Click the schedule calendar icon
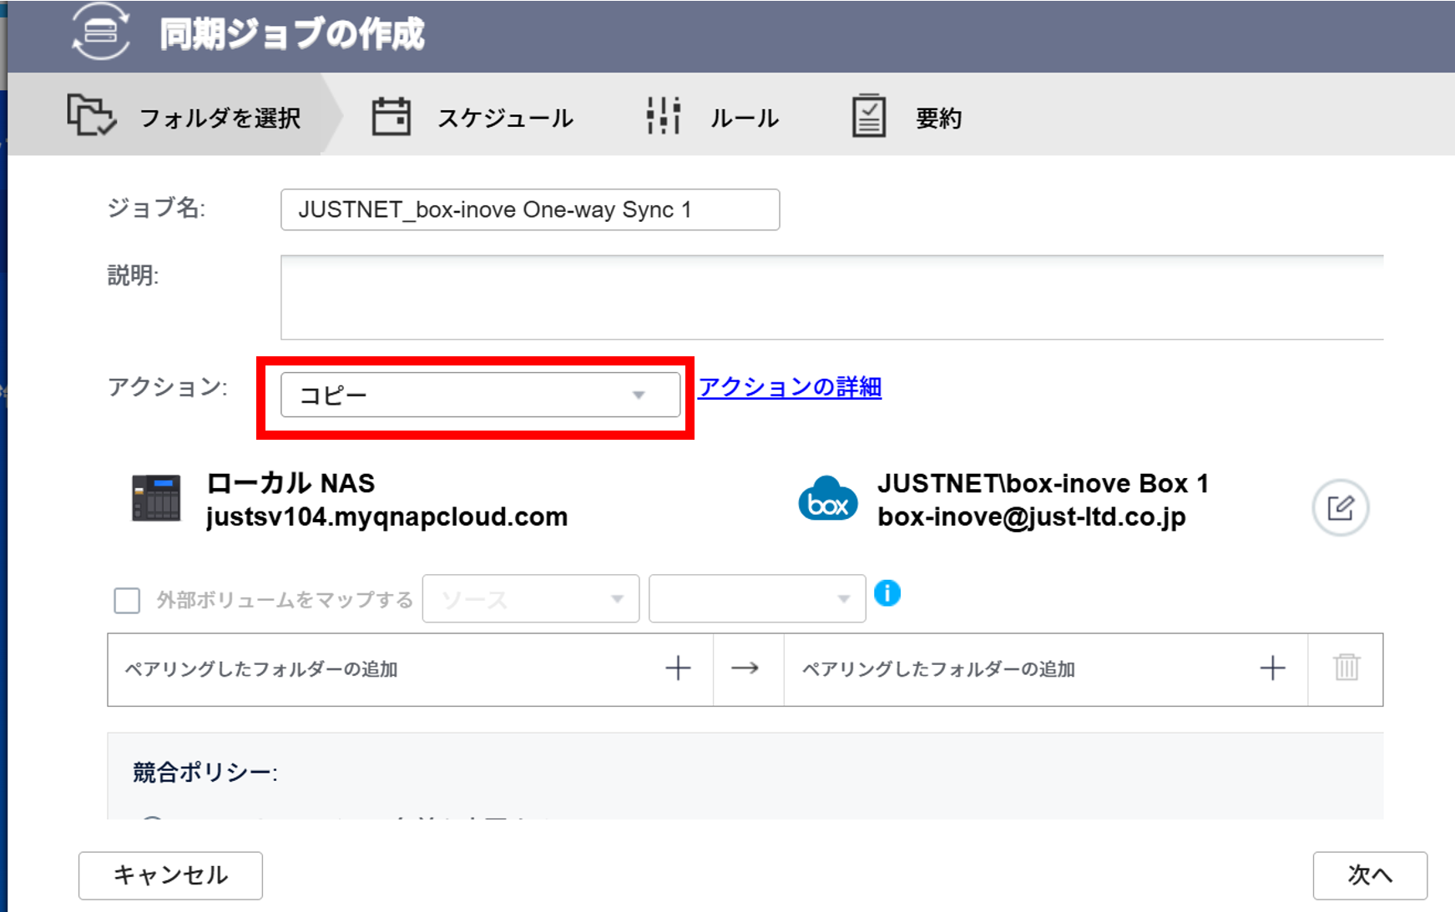Viewport: 1455px width, 912px height. click(x=391, y=116)
